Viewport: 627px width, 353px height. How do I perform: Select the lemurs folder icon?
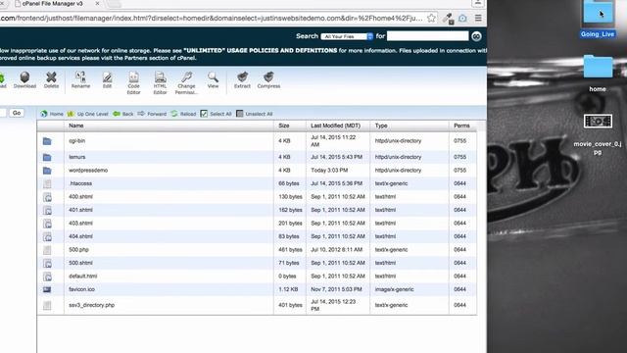click(47, 157)
